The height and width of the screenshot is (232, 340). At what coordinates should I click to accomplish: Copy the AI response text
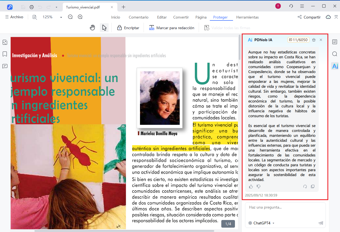coord(313,186)
